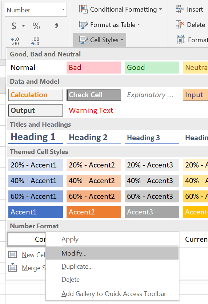Apply Percent Style with the % icon
This screenshot has height=304, width=208.
pyautogui.click(x=36, y=25)
